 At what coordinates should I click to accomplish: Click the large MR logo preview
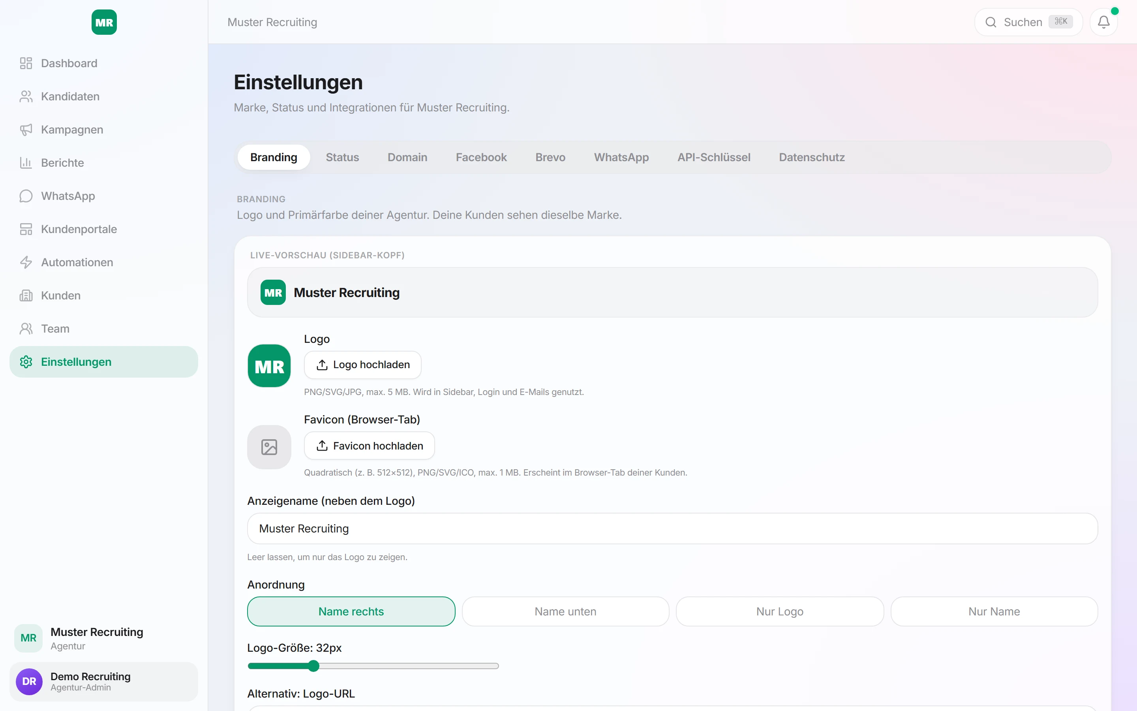[x=269, y=366]
